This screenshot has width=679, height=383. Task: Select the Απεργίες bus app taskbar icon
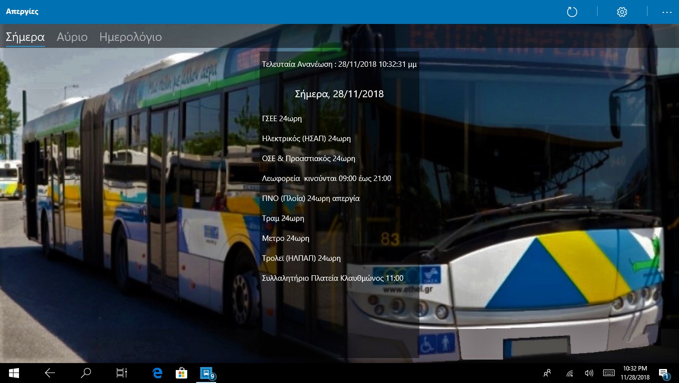206,373
